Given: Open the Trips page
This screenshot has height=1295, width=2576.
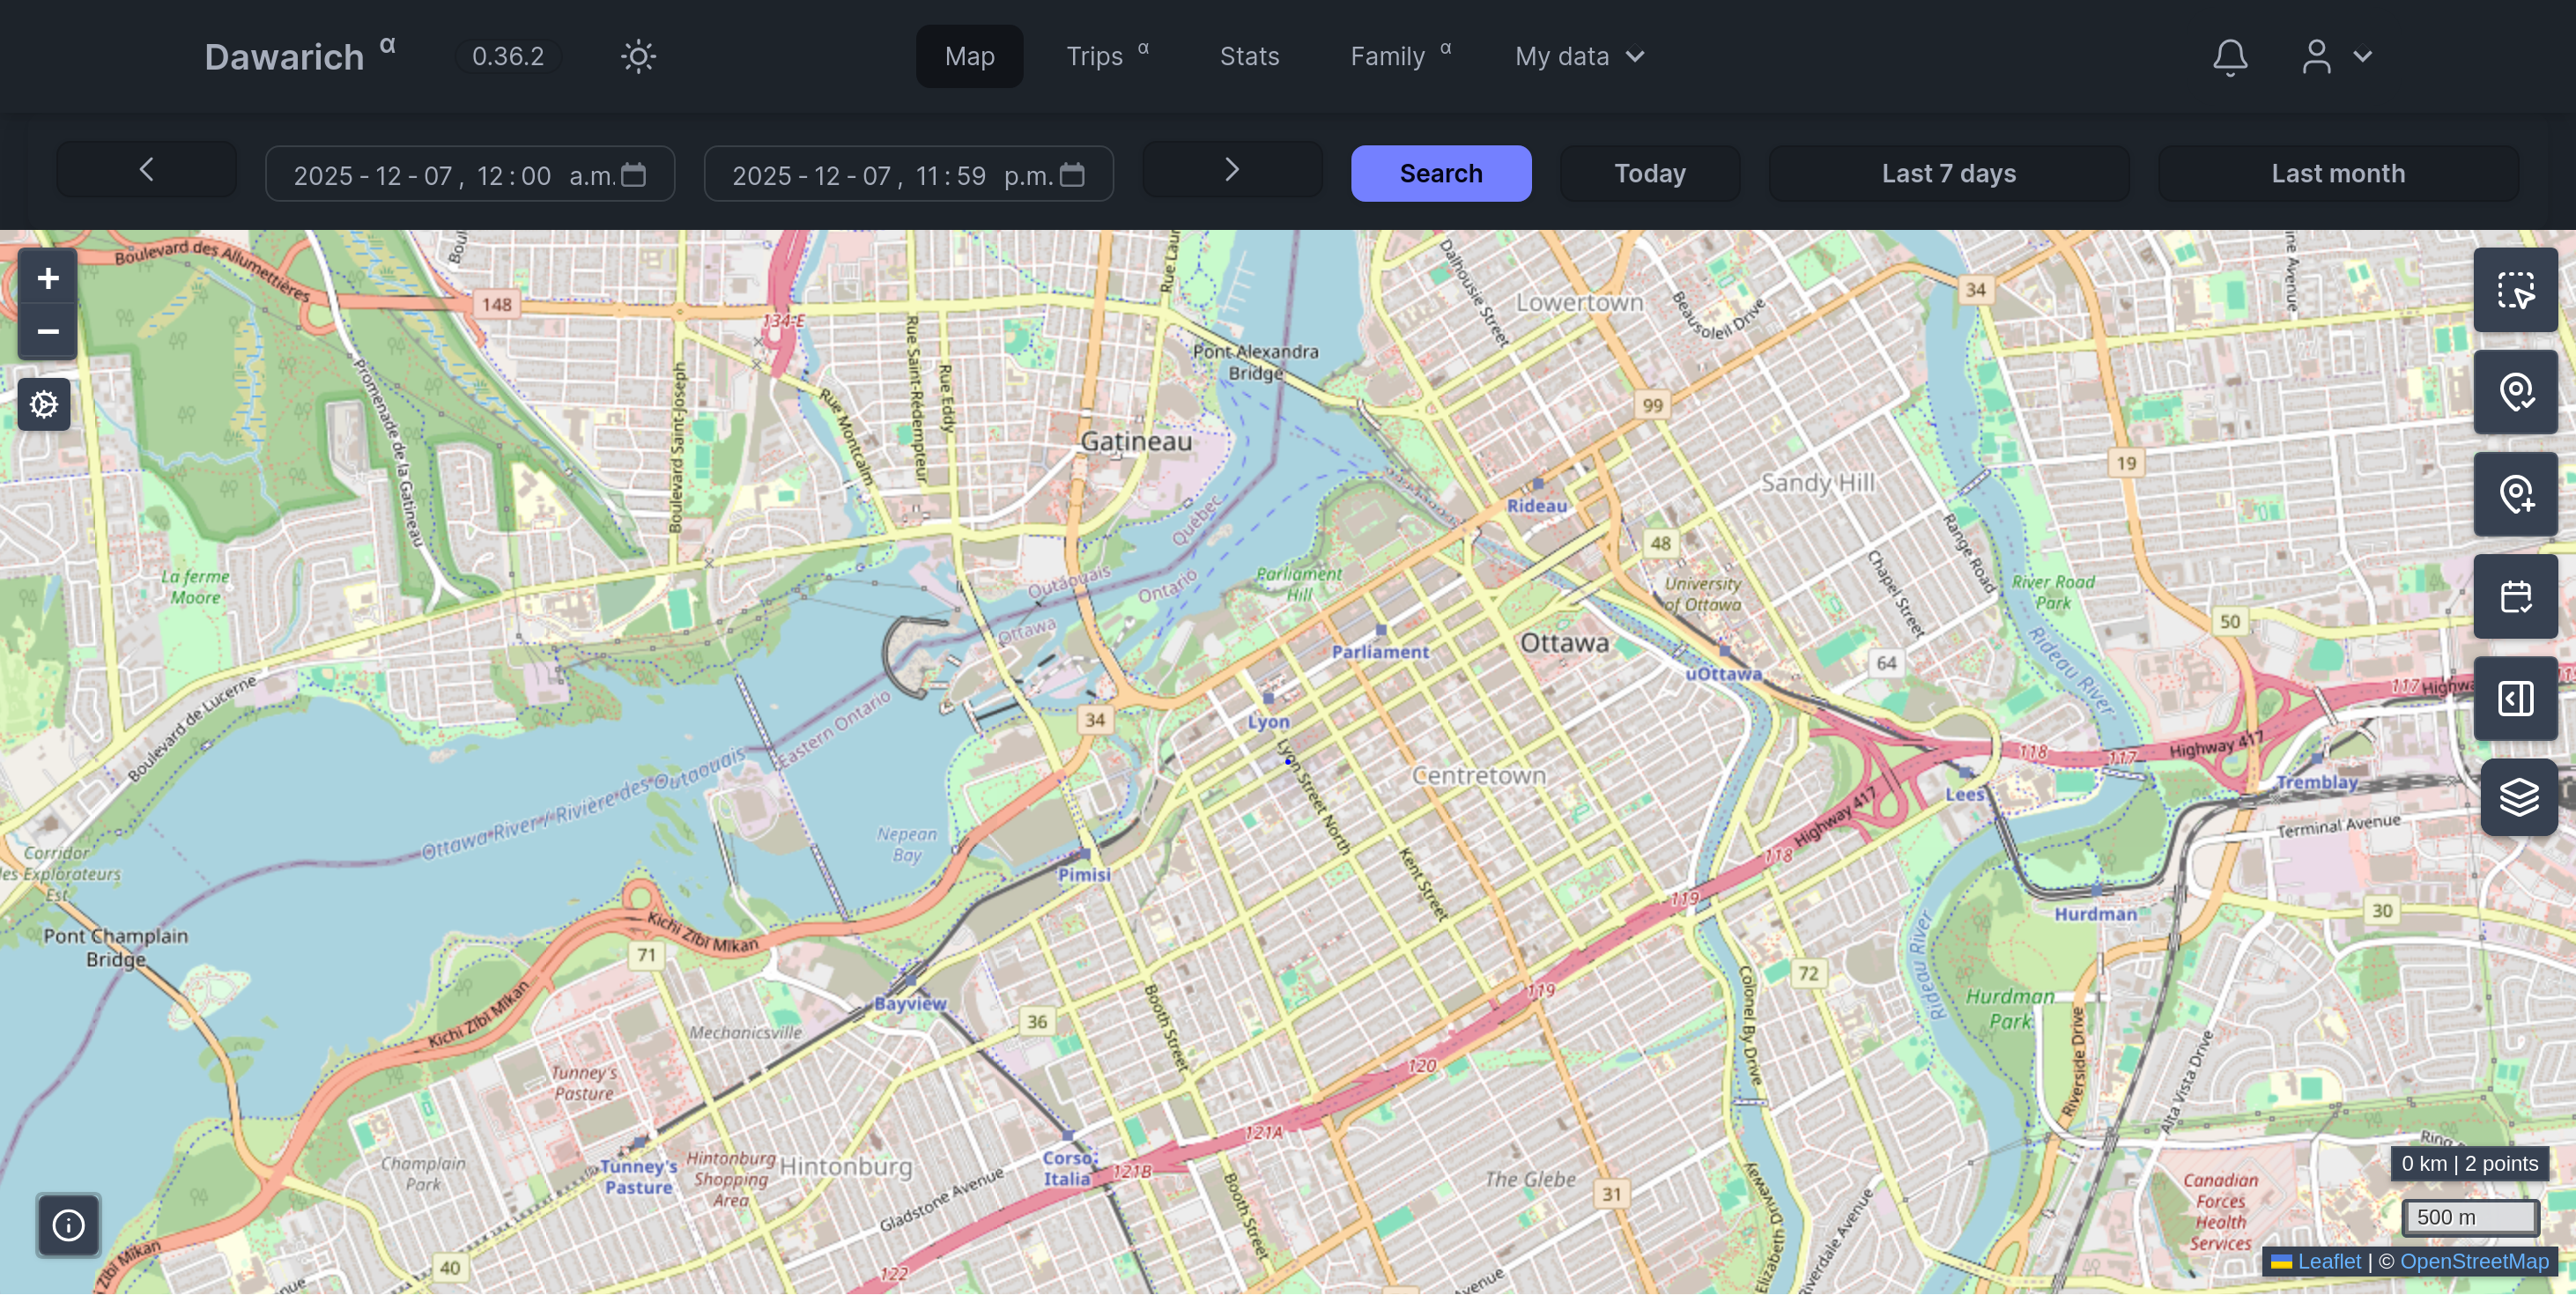Looking at the screenshot, I should pyautogui.click(x=1094, y=56).
